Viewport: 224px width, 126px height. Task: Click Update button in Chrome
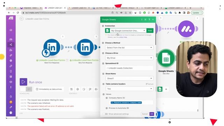[x=197, y=13]
